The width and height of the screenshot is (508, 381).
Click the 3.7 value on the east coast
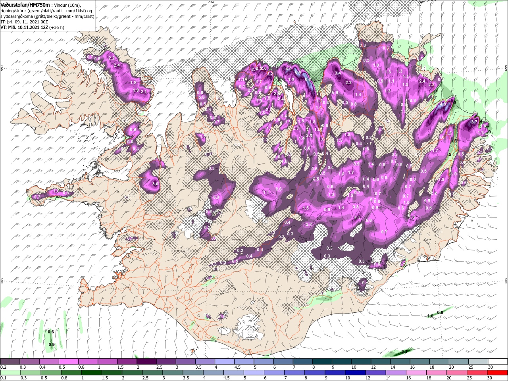click(x=474, y=122)
